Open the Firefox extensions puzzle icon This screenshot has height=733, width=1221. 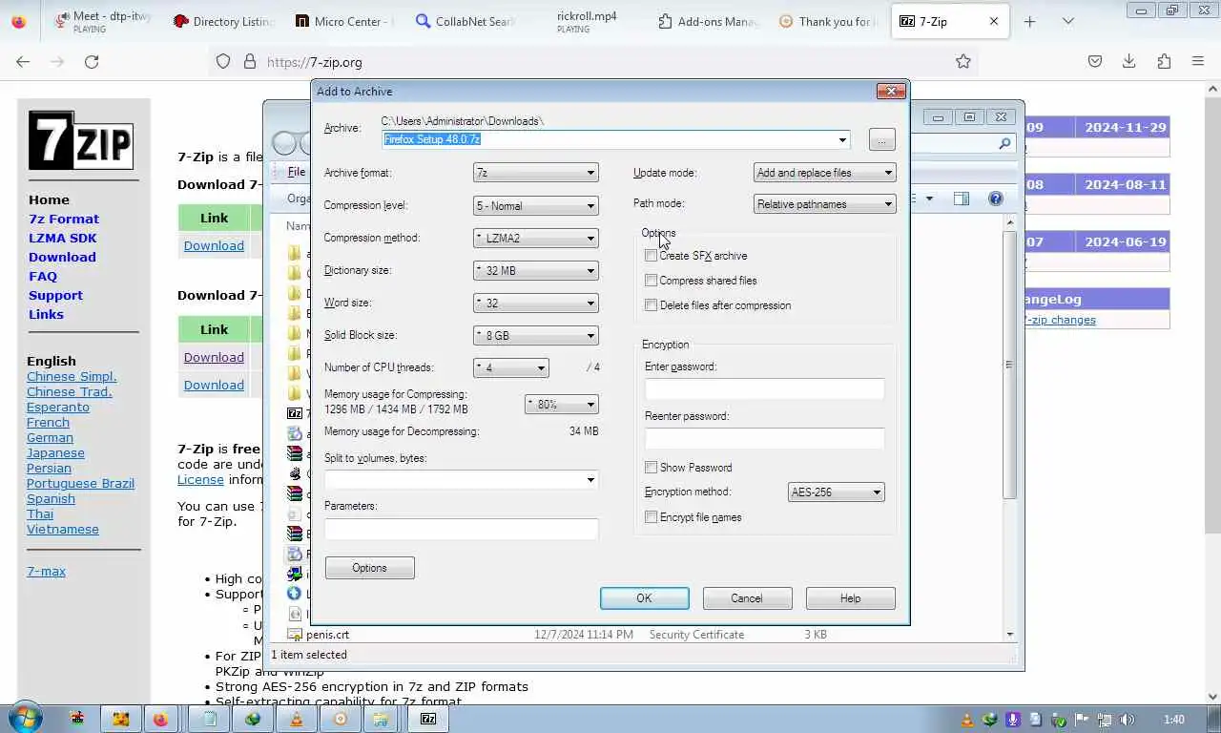click(x=1164, y=61)
